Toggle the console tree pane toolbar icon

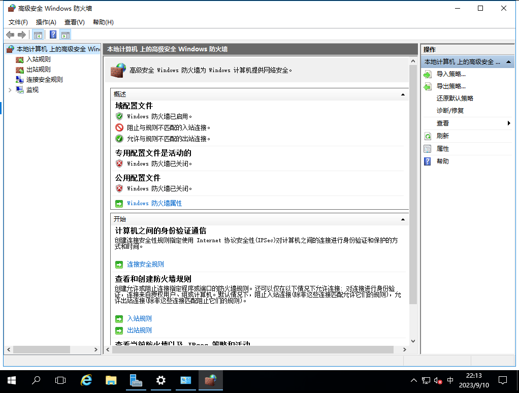pyautogui.click(x=38, y=35)
